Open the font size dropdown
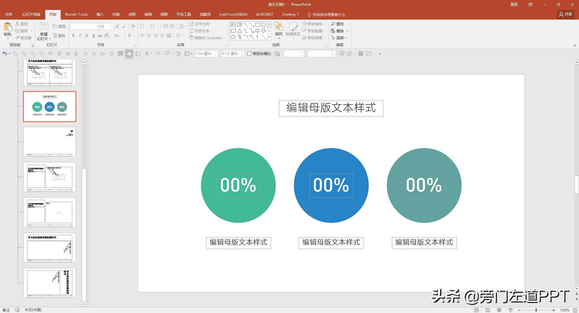579x313 pixels. [111, 27]
